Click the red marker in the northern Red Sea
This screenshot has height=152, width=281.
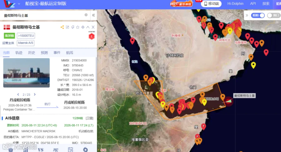point(132,41)
